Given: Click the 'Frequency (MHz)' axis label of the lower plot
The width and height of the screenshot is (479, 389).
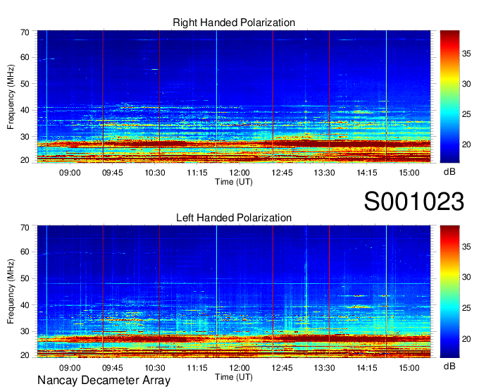Looking at the screenshot, I should (11, 292).
